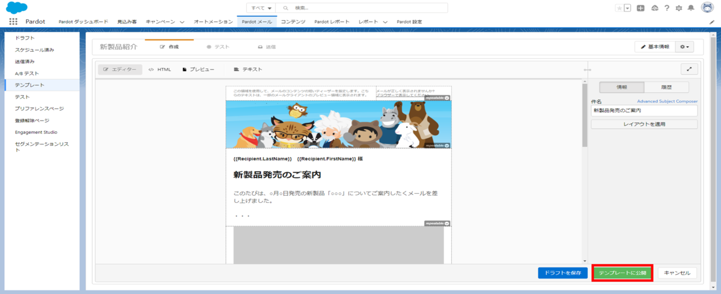Click the Salesforce cloud logo
The image size is (721, 294).
pyautogui.click(x=16, y=8)
